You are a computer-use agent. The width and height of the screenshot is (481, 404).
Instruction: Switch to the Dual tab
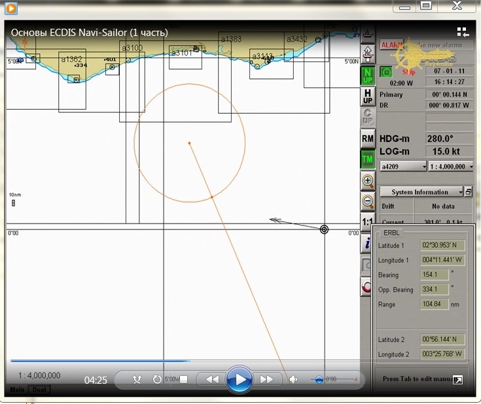coord(39,390)
